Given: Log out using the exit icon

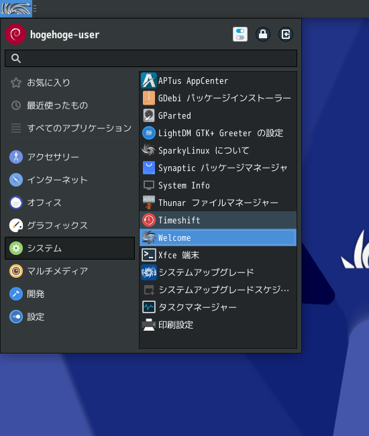Looking at the screenshot, I should click(286, 34).
